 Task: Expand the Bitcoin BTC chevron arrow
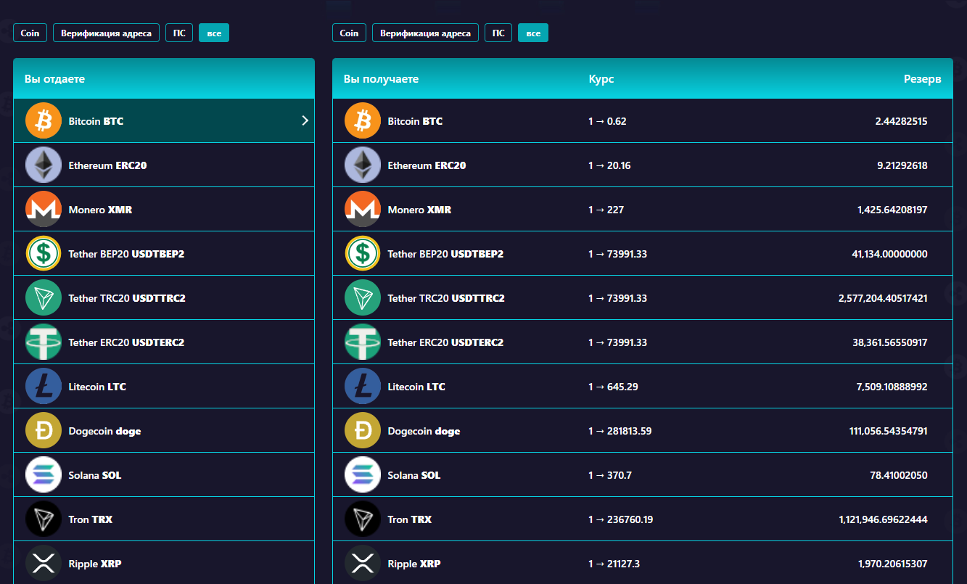(305, 120)
